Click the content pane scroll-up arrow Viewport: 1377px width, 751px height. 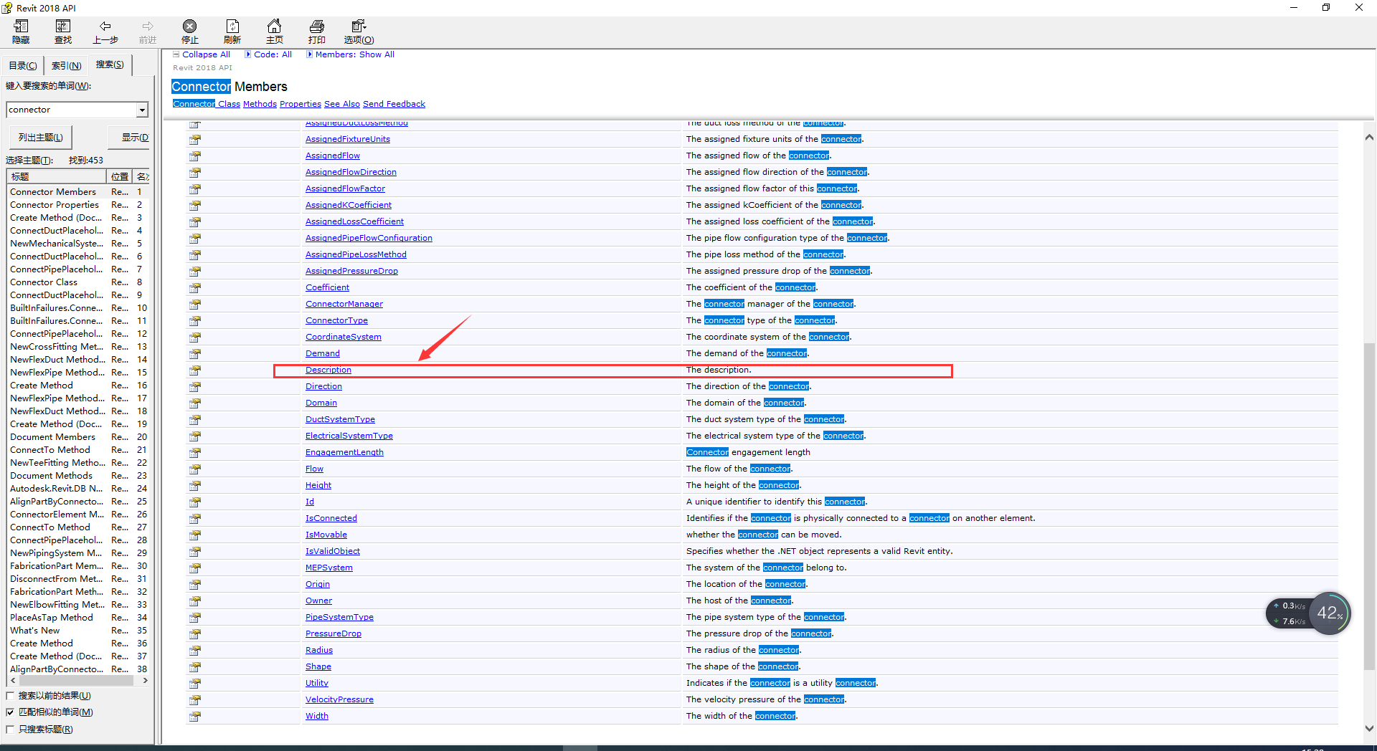tap(1369, 137)
